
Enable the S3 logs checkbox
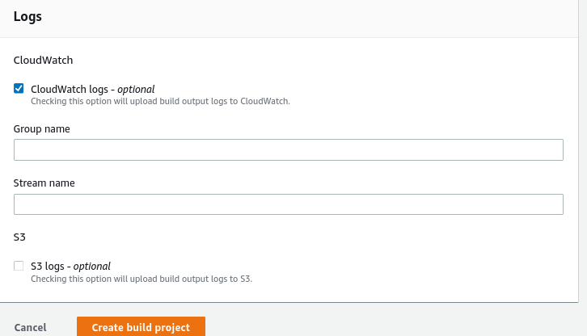click(x=19, y=266)
